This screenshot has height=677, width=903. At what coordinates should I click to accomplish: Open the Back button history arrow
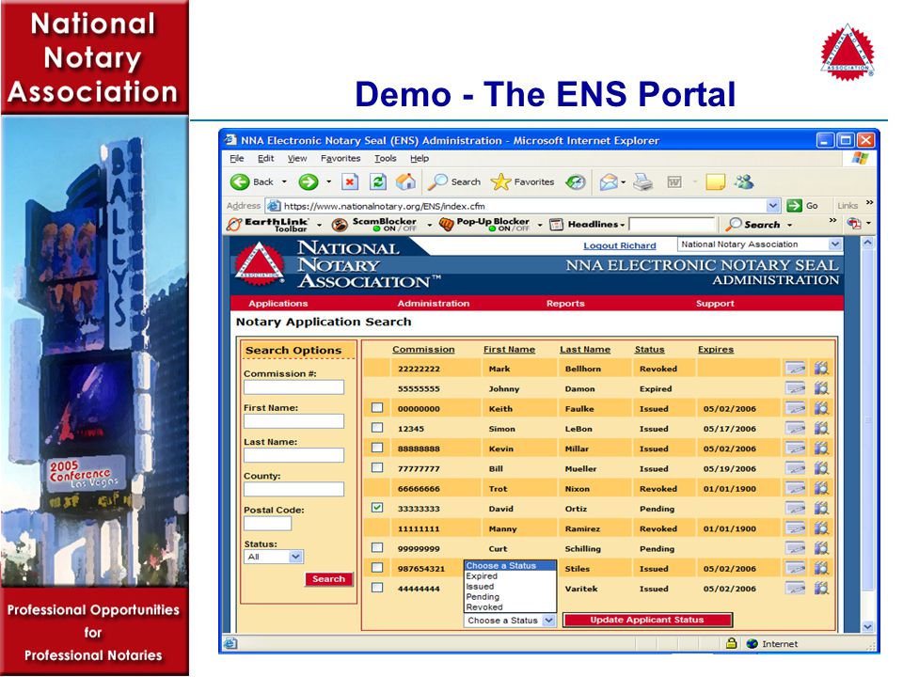coord(284,181)
